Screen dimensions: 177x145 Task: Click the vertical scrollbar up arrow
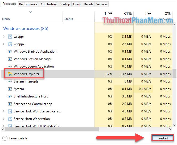(x=175, y=25)
